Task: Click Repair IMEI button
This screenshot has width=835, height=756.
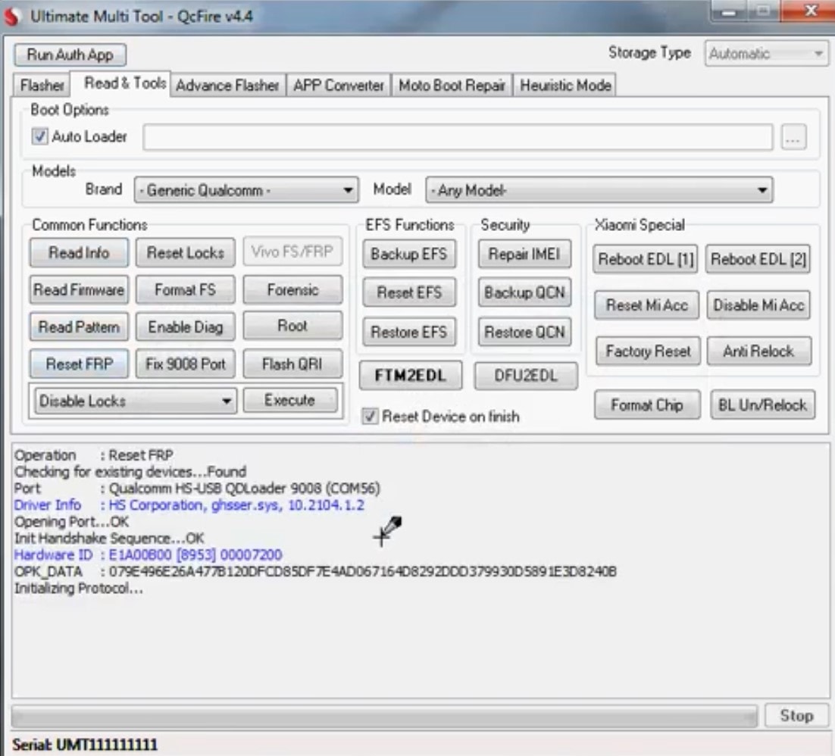Action: pyautogui.click(x=524, y=254)
